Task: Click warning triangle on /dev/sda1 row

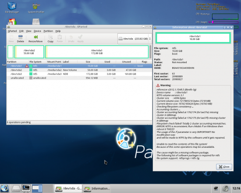Action: (x=27, y=66)
